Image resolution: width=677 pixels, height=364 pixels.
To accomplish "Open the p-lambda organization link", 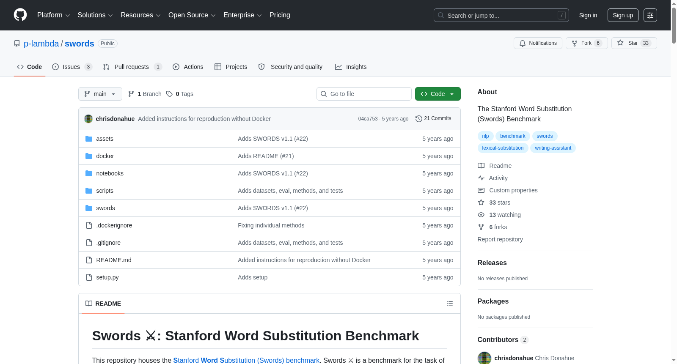I will click(41, 44).
